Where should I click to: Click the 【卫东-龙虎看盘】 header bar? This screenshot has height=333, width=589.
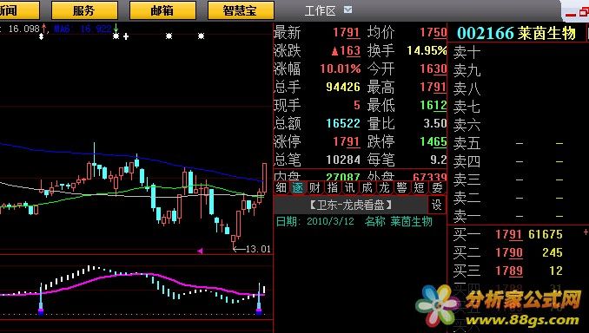click(x=351, y=206)
